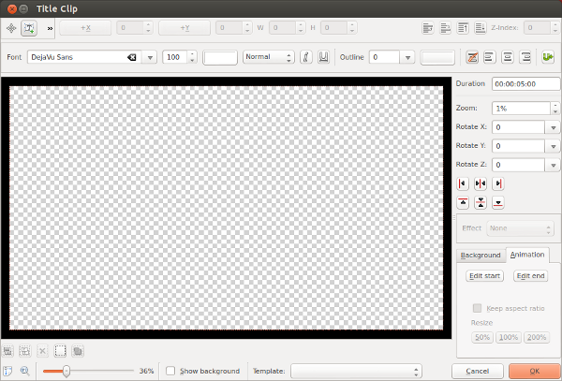Open the Normal font weight dropdown
The width and height of the screenshot is (562, 381).
pos(267,57)
